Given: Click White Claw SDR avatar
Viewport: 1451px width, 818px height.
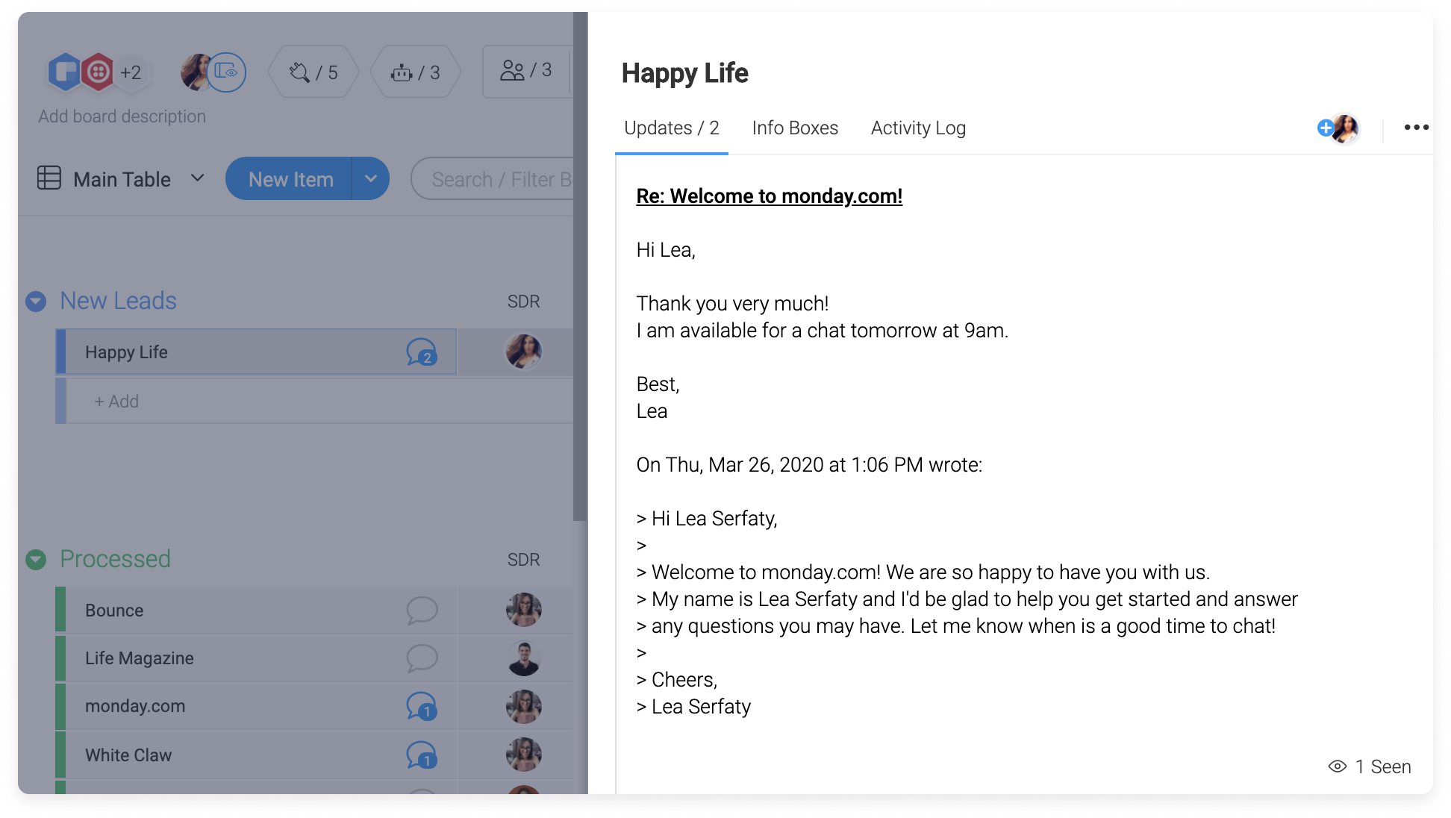Looking at the screenshot, I should (x=523, y=755).
